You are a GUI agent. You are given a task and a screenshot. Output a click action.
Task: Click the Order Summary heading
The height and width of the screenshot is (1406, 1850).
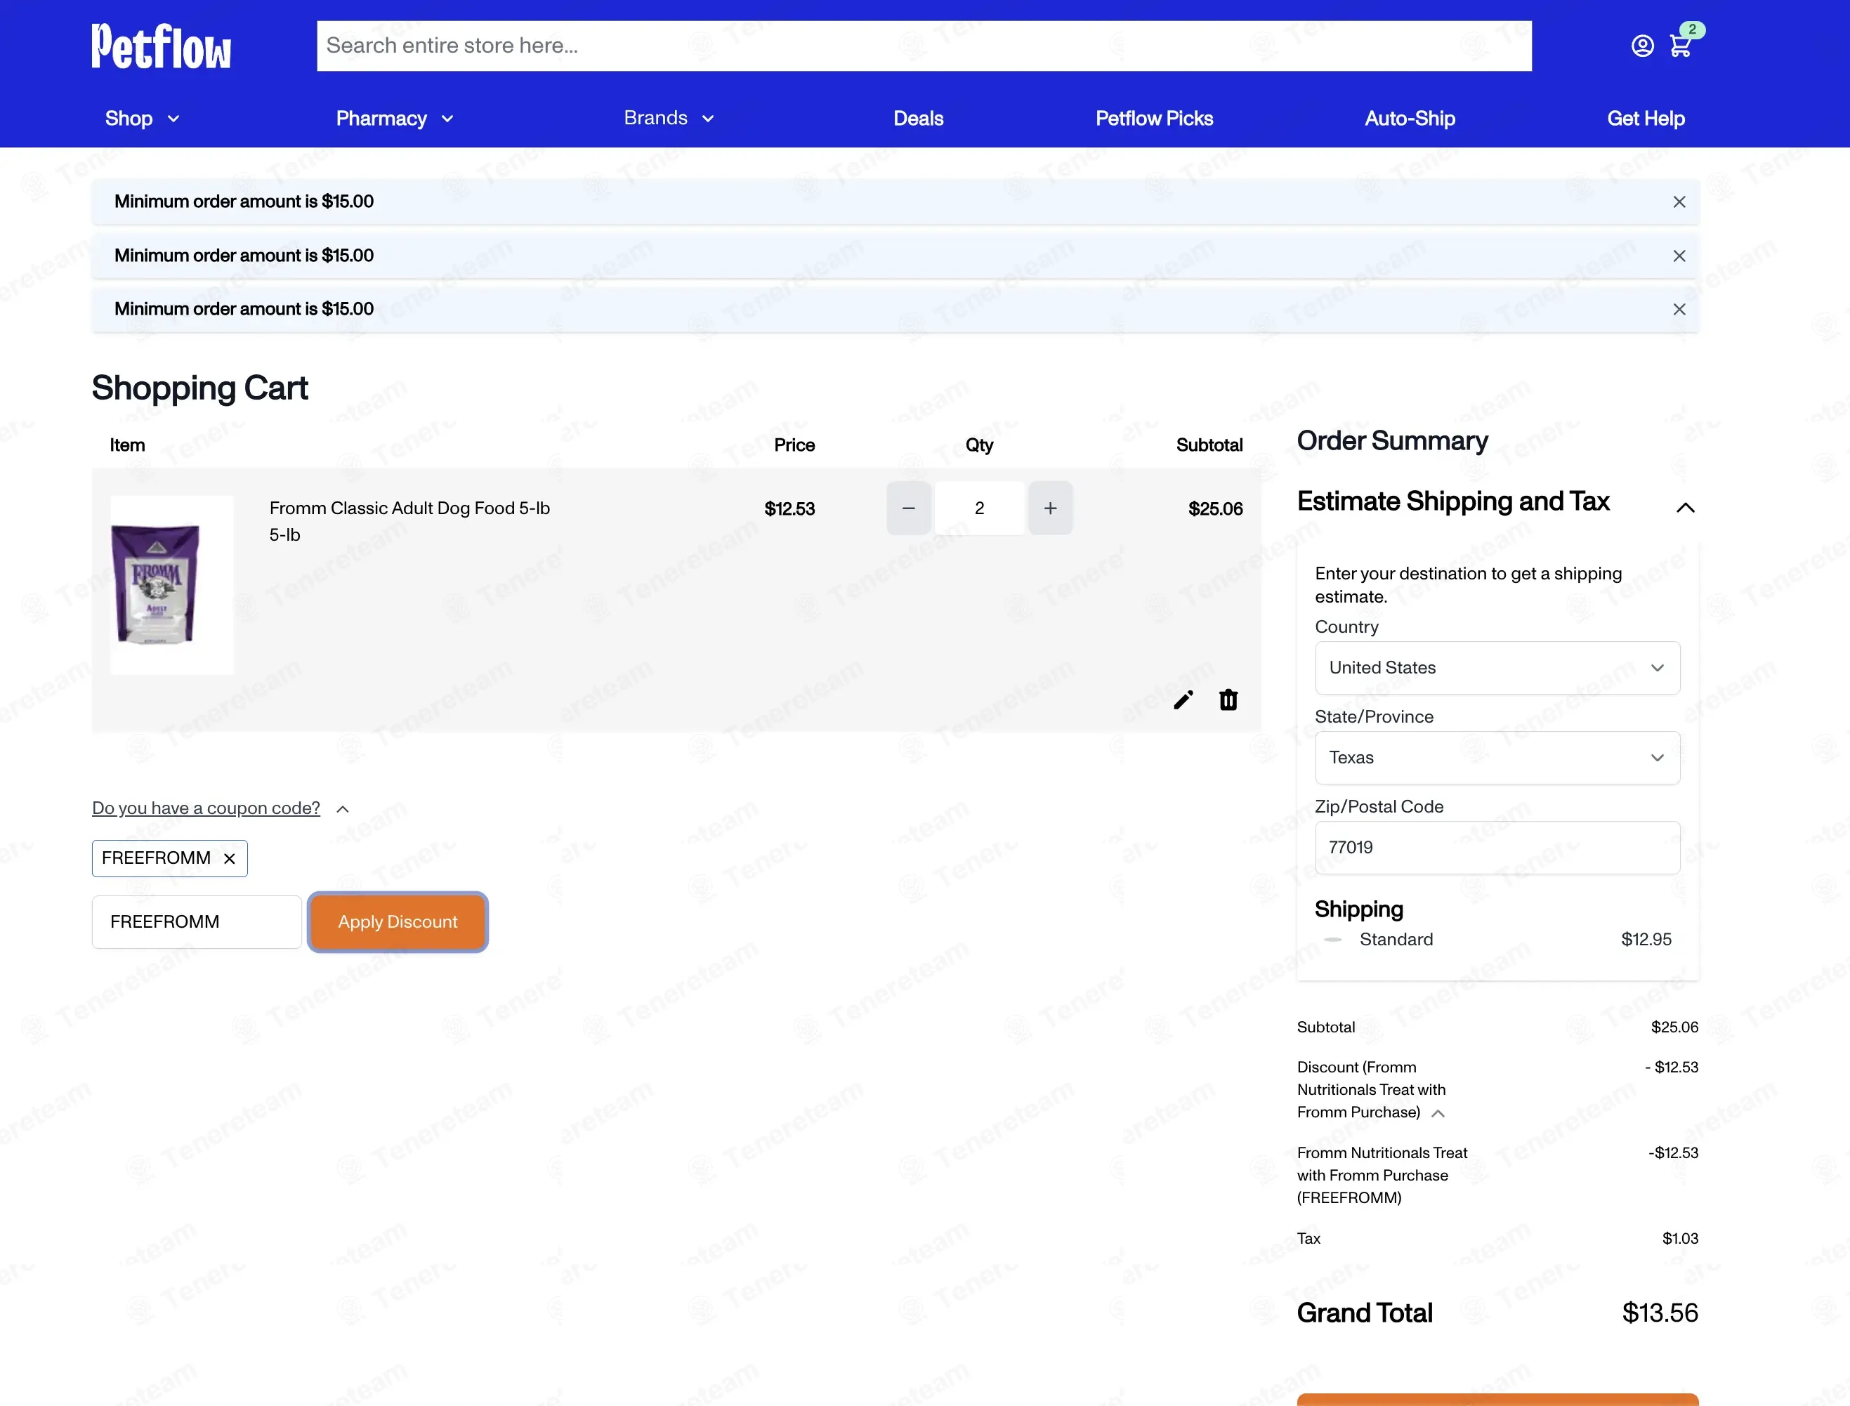[x=1392, y=441]
